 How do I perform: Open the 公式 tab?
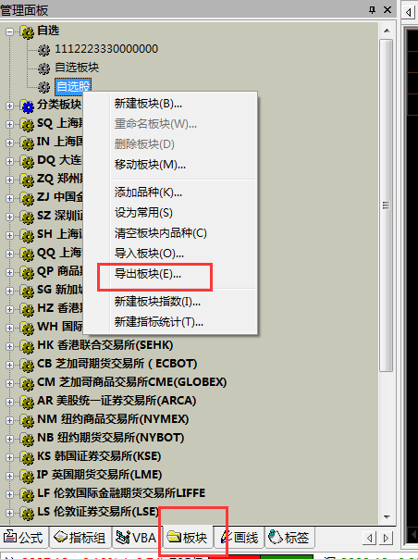(23, 538)
